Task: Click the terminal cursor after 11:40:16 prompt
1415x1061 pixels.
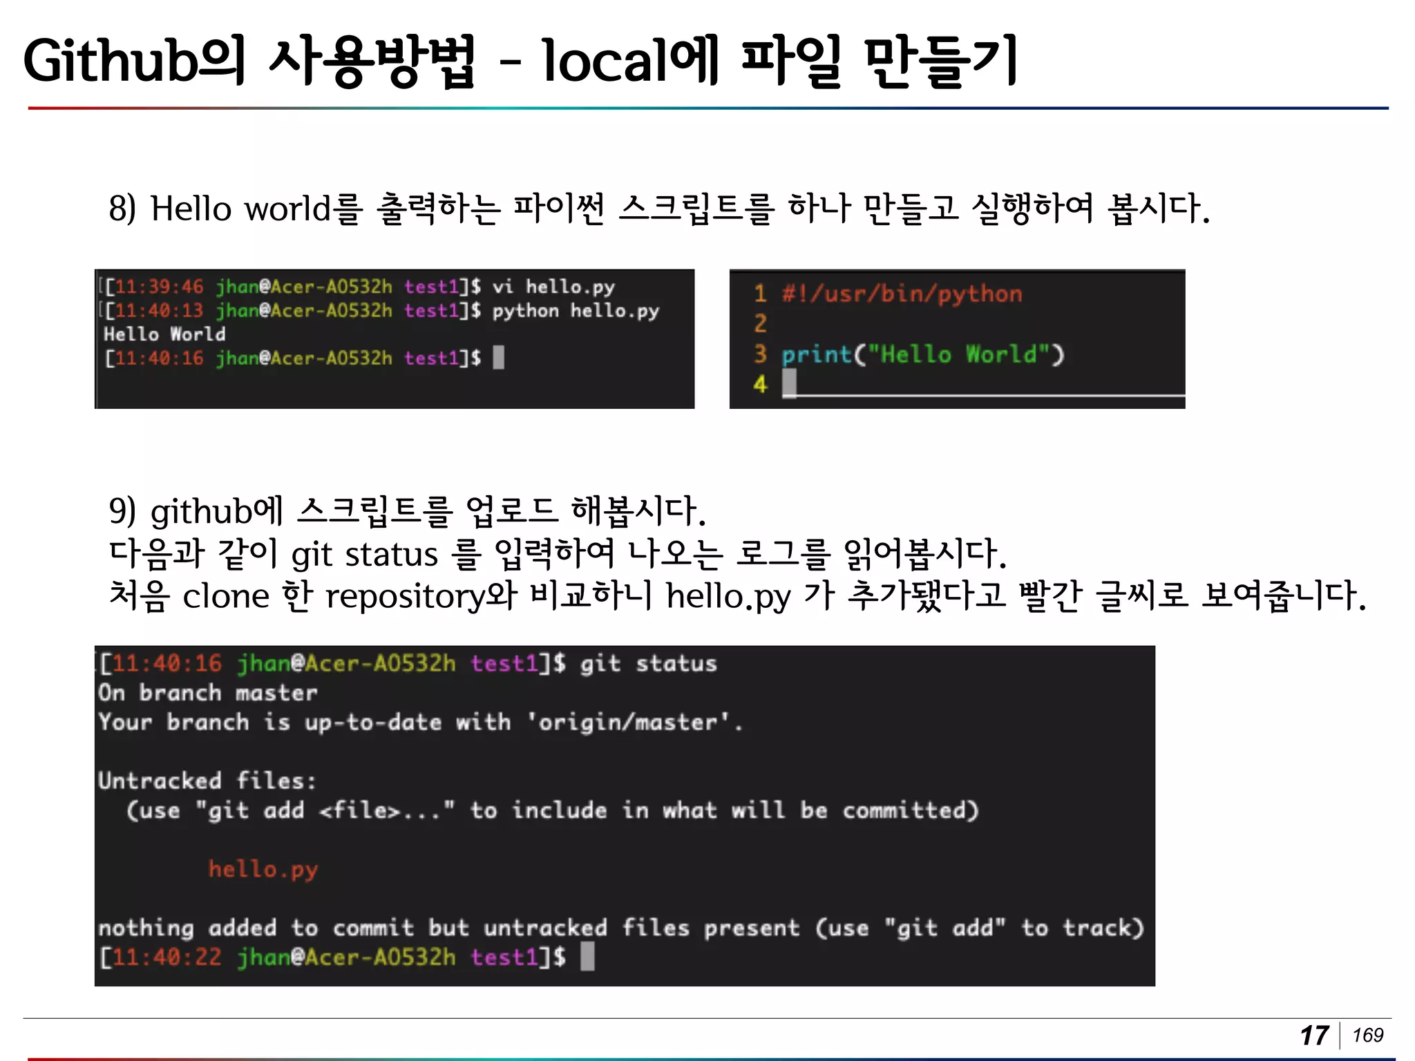Action: click(499, 358)
